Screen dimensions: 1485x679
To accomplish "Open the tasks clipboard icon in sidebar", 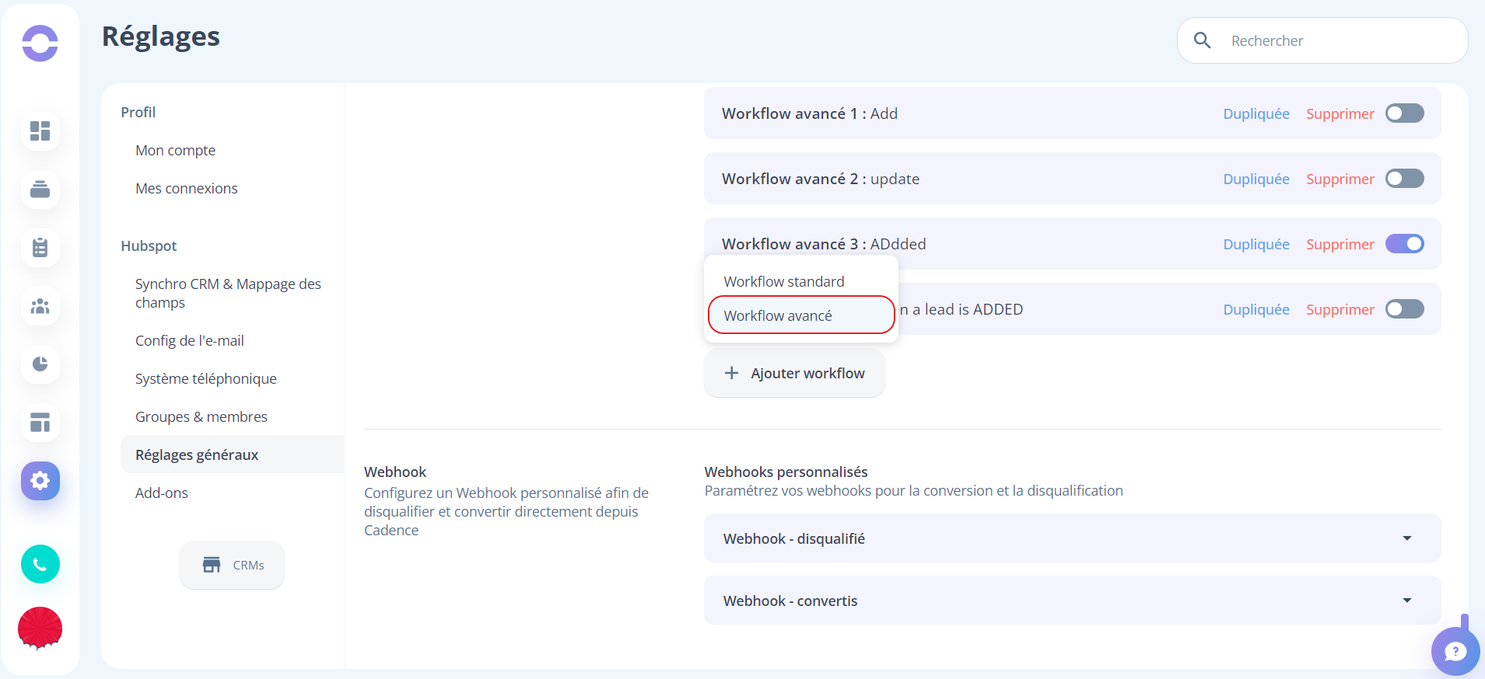I will (40, 248).
